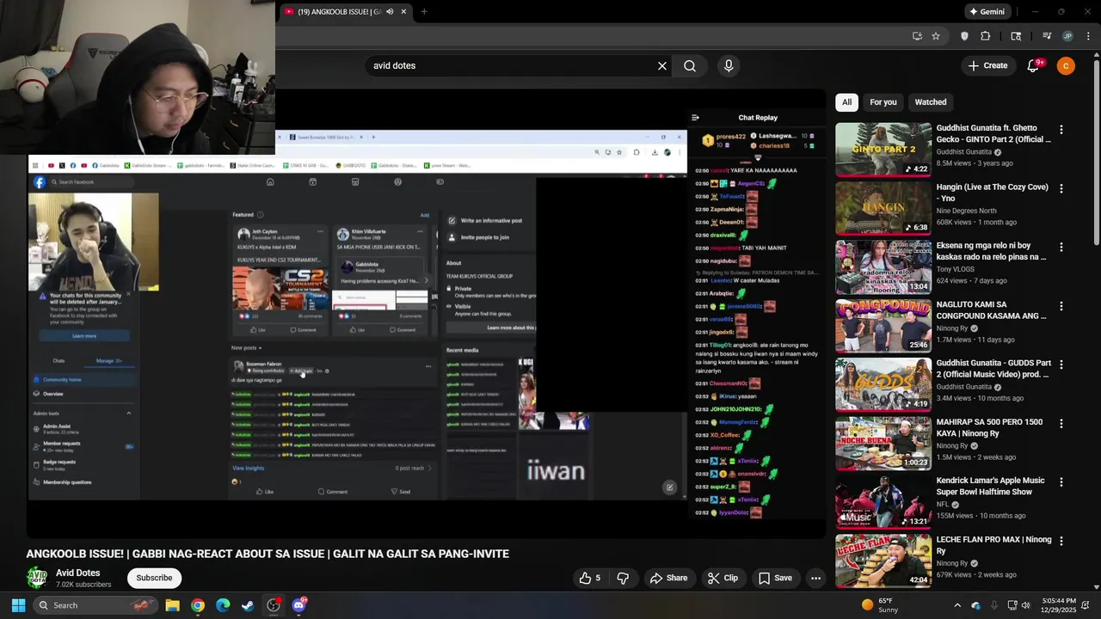Open NAGLUTO KAMI SA CONGPOUND video title
Screen dimensions: 1101x619
tap(992, 310)
